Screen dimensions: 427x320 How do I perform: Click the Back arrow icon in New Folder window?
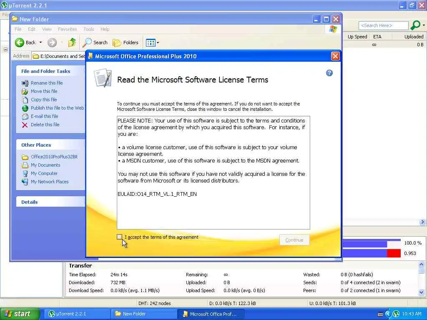(x=20, y=42)
